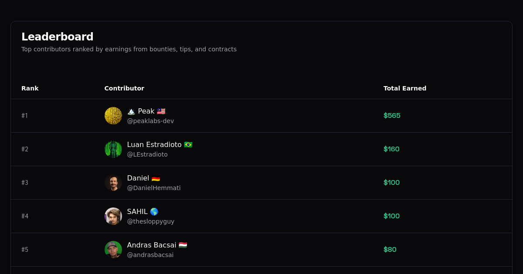Screen dimensions: 523x274
Task: Click the globe emoji beside SAHIL
Action: tap(155, 211)
